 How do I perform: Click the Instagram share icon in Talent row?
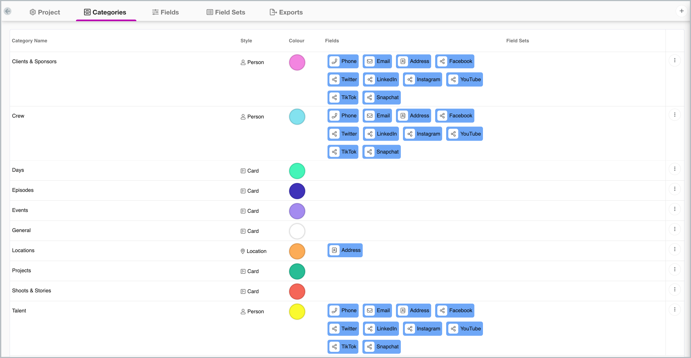(x=410, y=329)
